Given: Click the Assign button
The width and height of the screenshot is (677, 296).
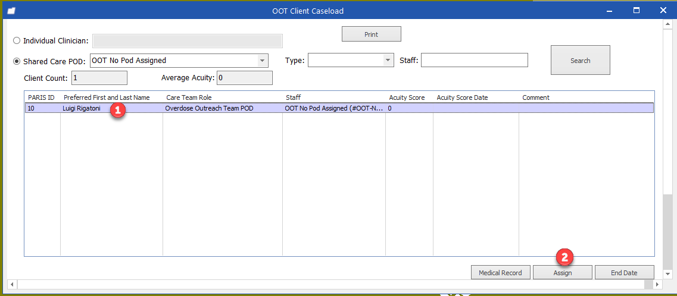Looking at the screenshot, I should (562, 273).
